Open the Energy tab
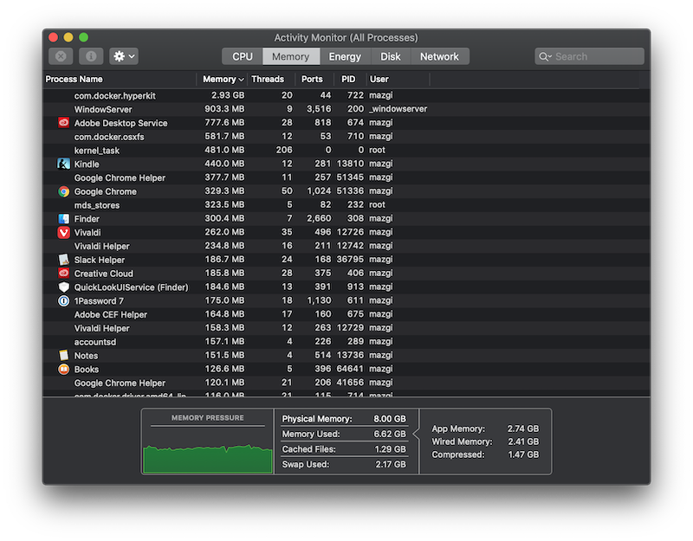The height and width of the screenshot is (541, 693). [345, 56]
